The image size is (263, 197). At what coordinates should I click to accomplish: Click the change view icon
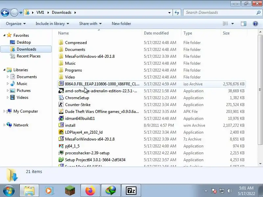225,24
